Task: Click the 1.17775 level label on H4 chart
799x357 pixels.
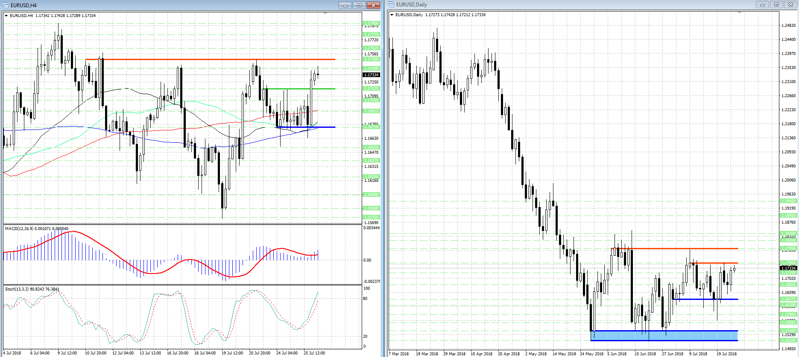Action: coord(371,35)
